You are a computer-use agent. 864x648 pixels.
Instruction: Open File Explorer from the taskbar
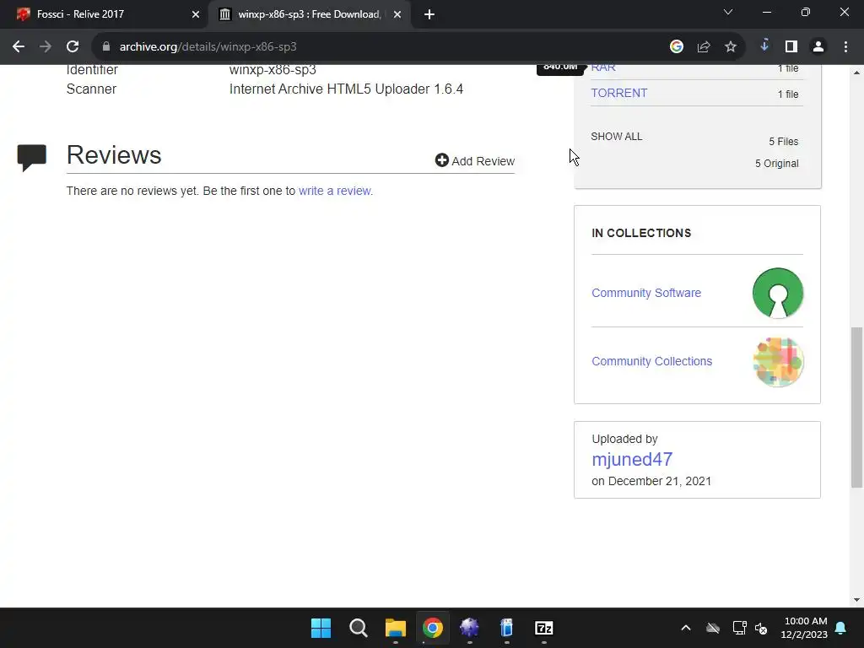(396, 628)
